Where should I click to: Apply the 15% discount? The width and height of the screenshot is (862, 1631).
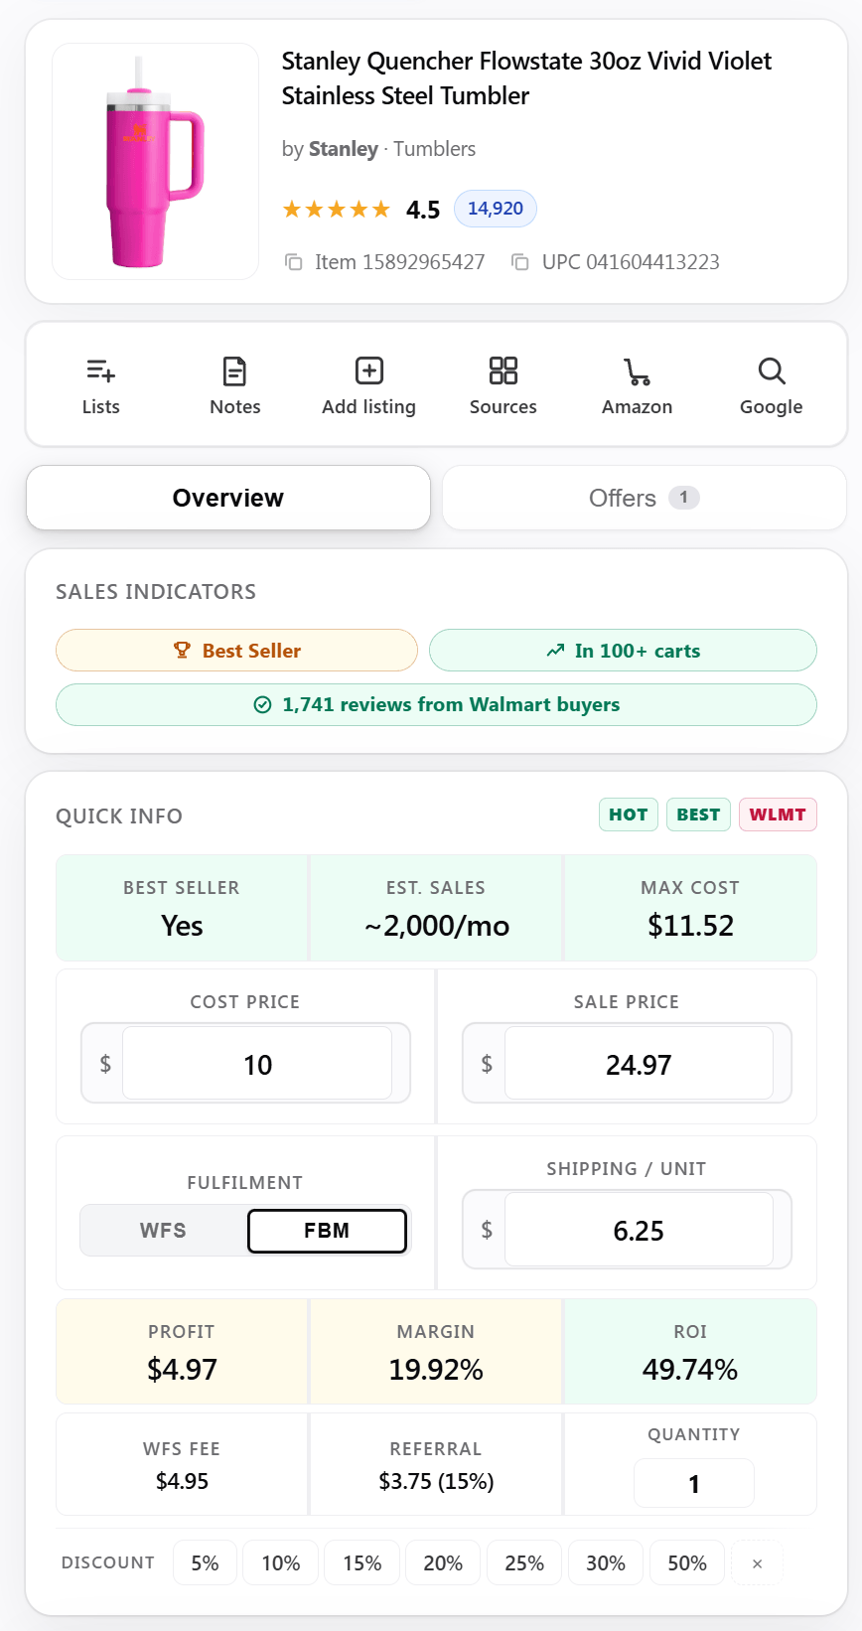click(x=361, y=1563)
